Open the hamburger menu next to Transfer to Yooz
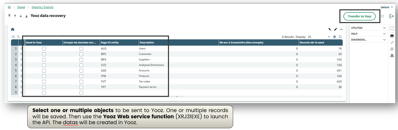Viewport: 398px width, 130px height. tap(382, 16)
